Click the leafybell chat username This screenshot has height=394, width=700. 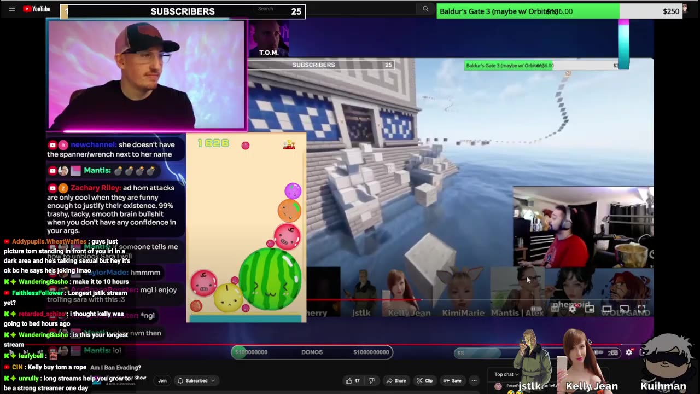coord(31,356)
